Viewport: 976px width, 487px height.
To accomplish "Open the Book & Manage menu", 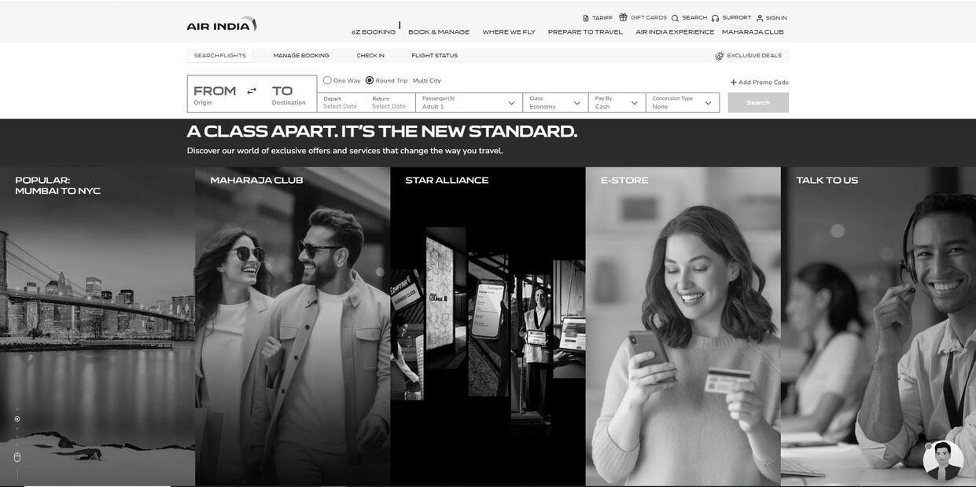I will (x=439, y=32).
